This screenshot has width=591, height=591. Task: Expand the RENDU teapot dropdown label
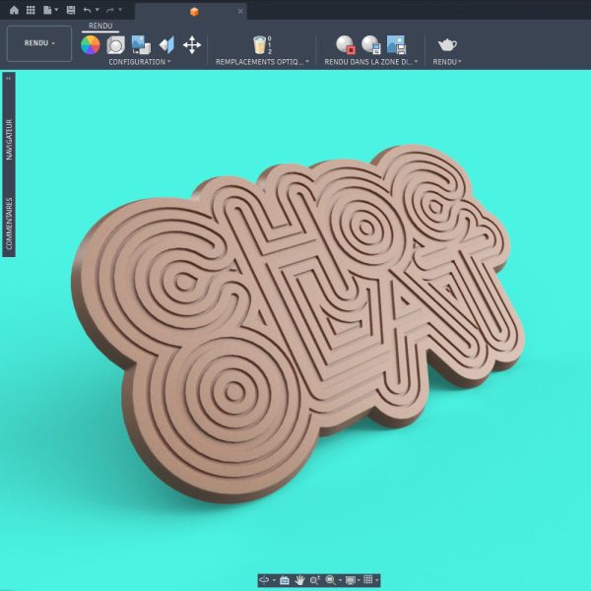click(x=447, y=62)
